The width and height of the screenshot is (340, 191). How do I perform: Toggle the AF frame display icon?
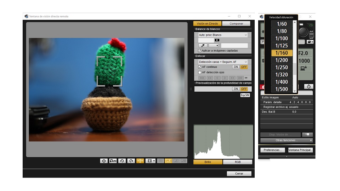pos(140,161)
